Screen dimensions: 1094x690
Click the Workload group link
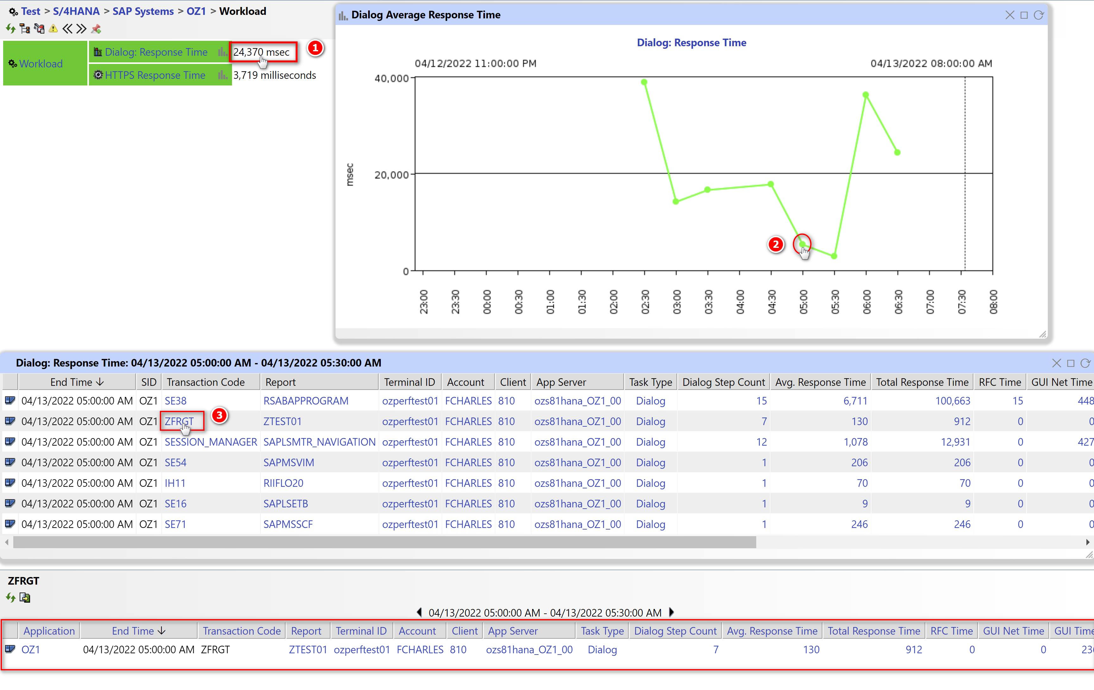point(41,64)
